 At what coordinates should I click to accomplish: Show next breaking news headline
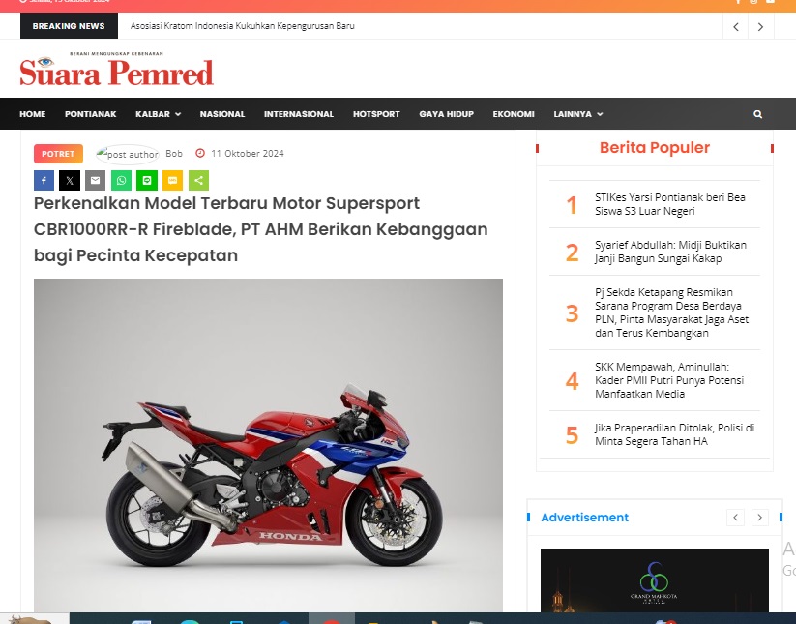coord(760,26)
